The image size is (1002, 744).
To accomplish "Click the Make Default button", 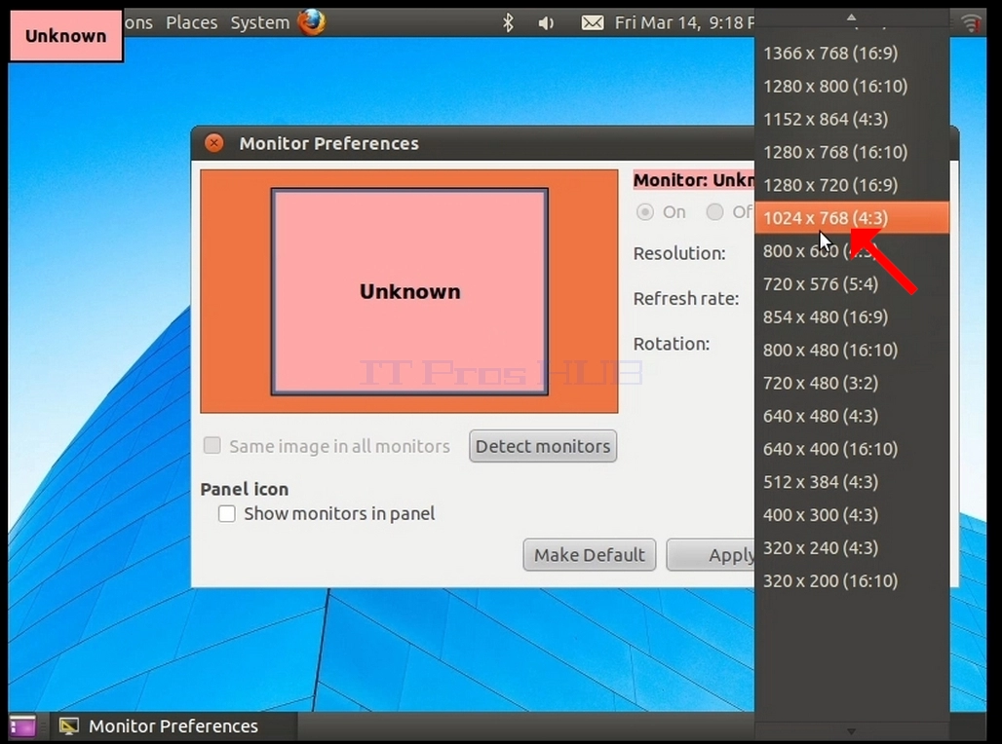I will point(589,555).
